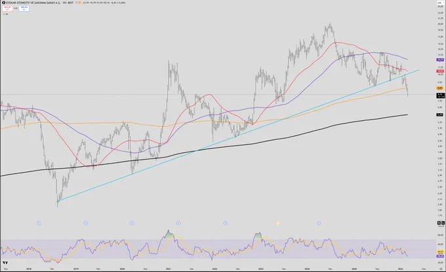The width and height of the screenshot is (446, 272).
Task: Toggle the left dark scale button
Action: pos(439,223)
